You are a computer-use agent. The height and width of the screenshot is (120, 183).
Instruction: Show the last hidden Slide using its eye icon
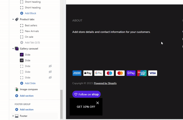(x=50, y=77)
